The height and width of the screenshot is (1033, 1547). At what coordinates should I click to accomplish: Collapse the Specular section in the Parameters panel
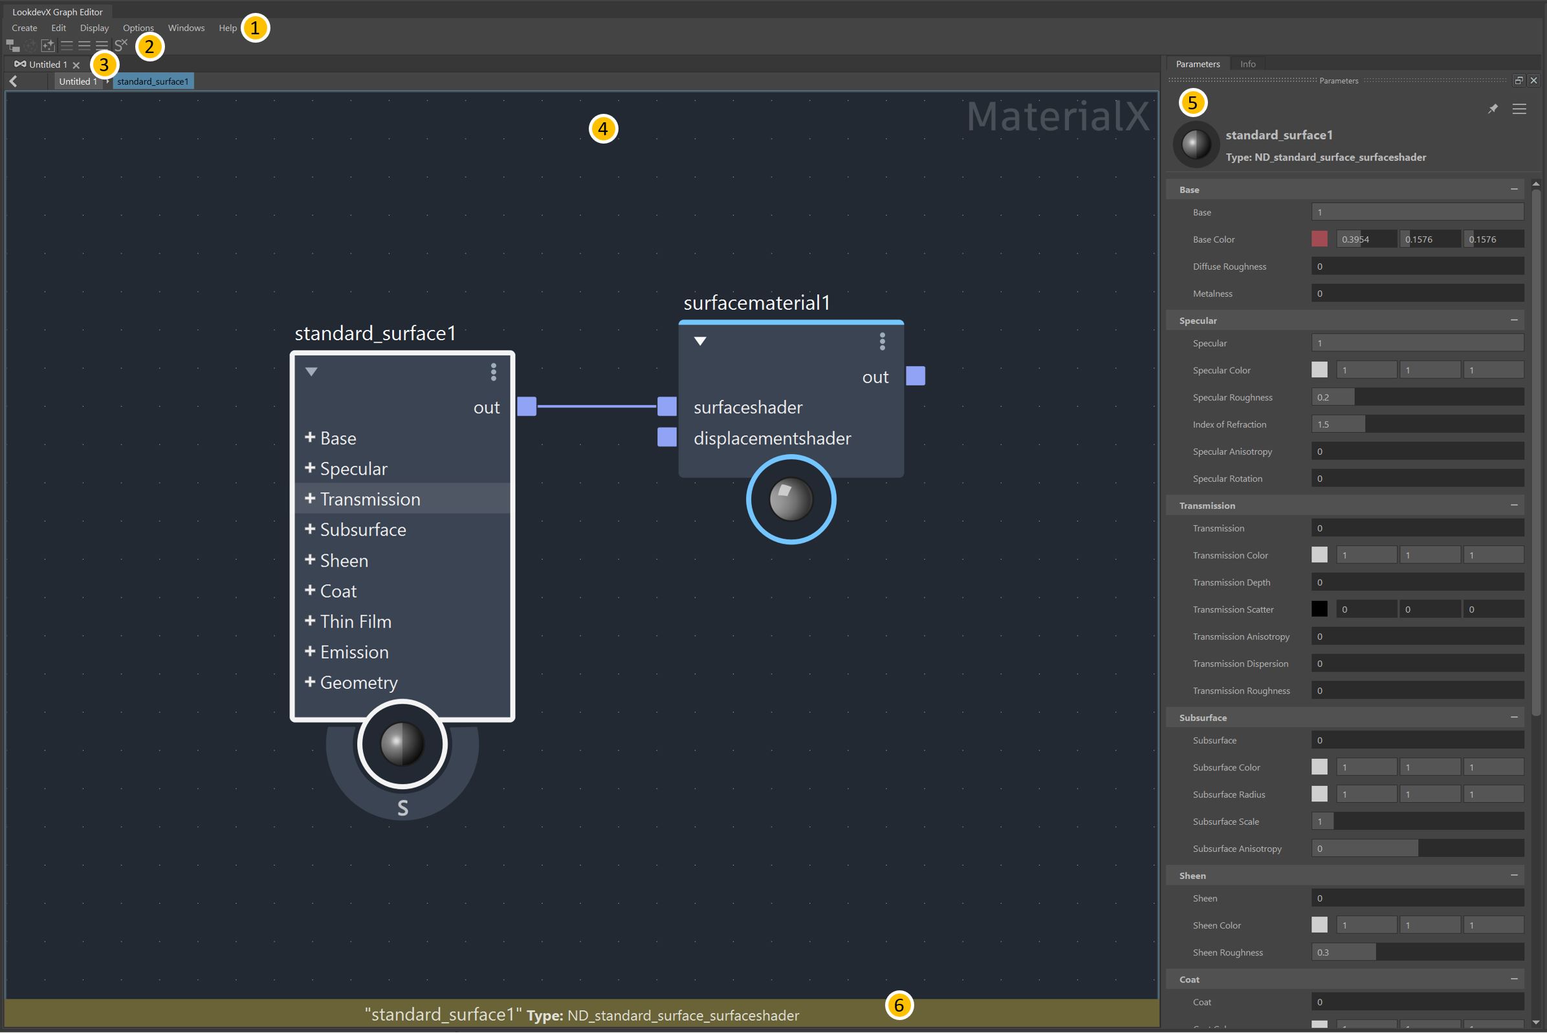1513,320
